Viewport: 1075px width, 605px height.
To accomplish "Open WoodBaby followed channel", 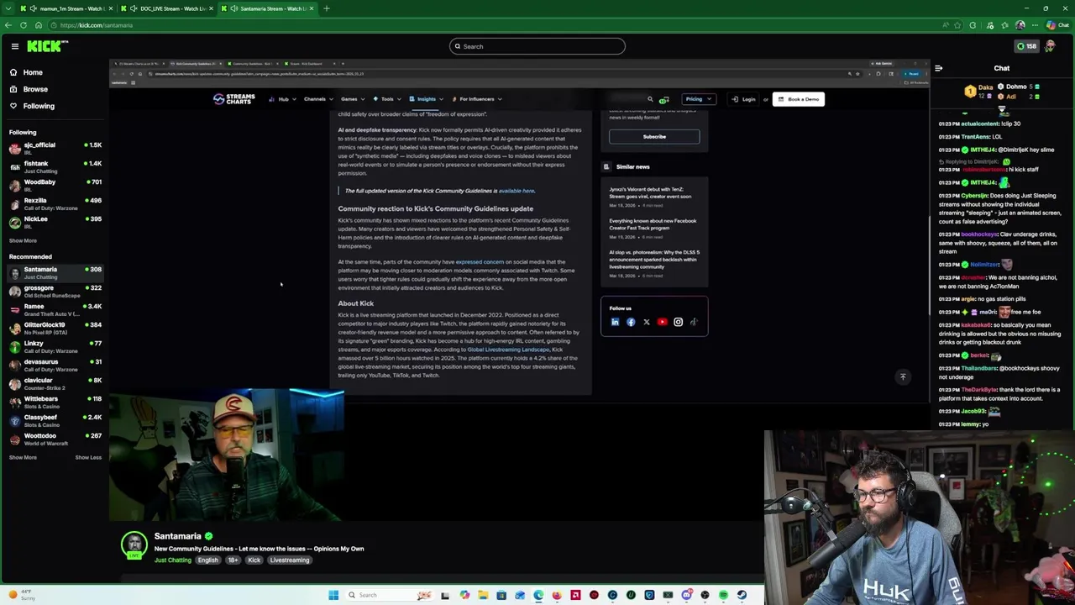I will click(55, 185).
